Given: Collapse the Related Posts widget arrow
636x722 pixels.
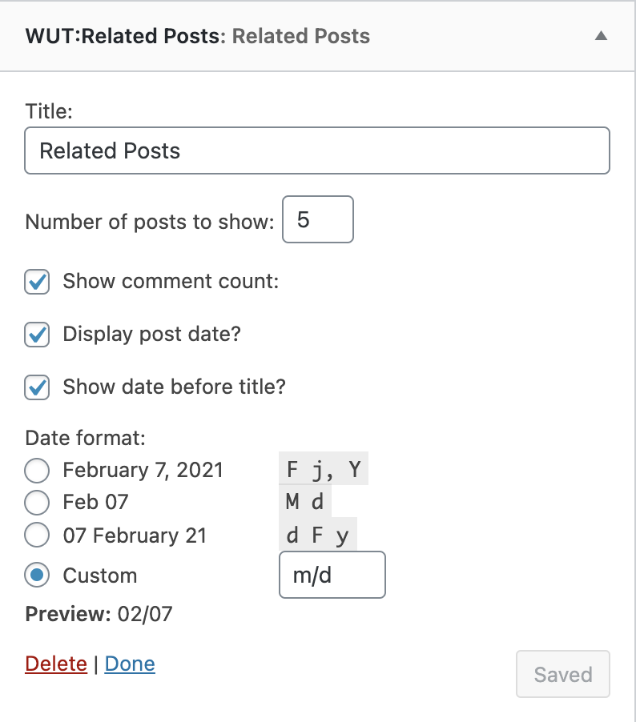Looking at the screenshot, I should tap(601, 36).
